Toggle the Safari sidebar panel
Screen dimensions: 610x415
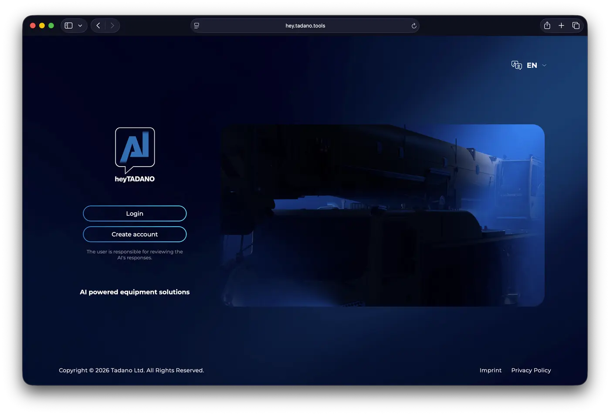[68, 26]
